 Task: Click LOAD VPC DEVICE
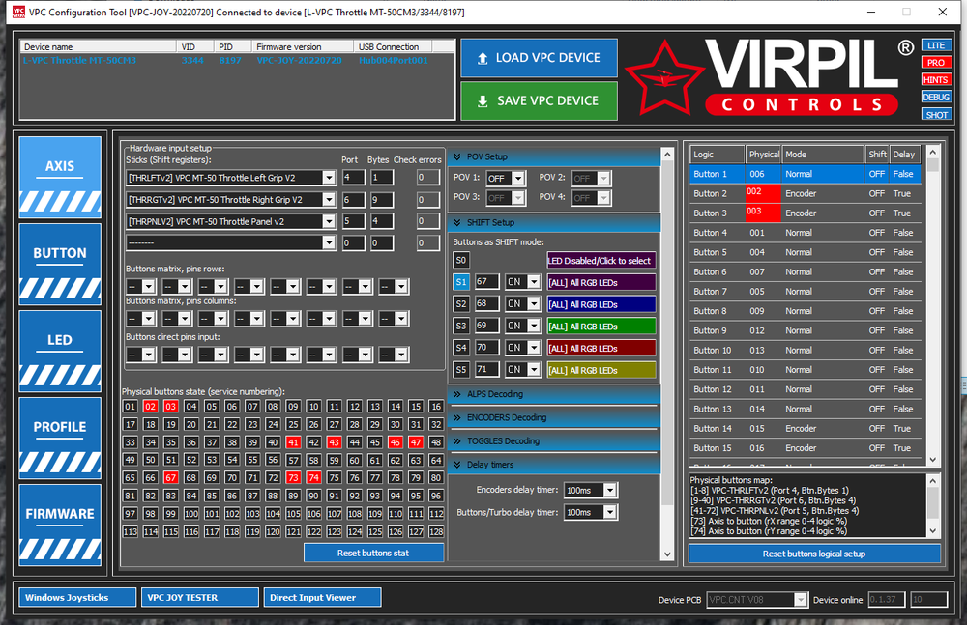[539, 58]
